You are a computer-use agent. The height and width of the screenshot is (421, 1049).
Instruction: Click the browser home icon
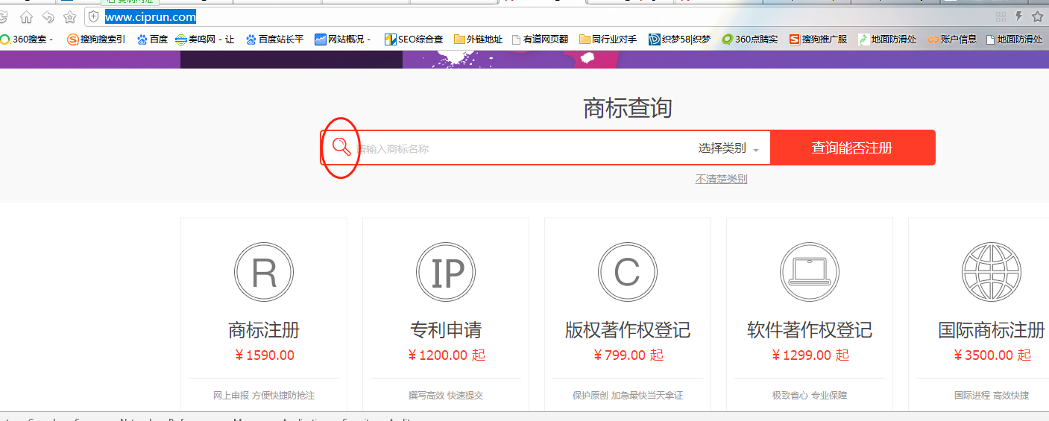click(x=26, y=17)
